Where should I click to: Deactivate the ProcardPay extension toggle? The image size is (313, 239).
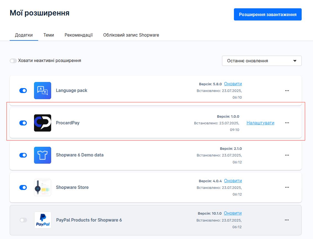coord(23,123)
